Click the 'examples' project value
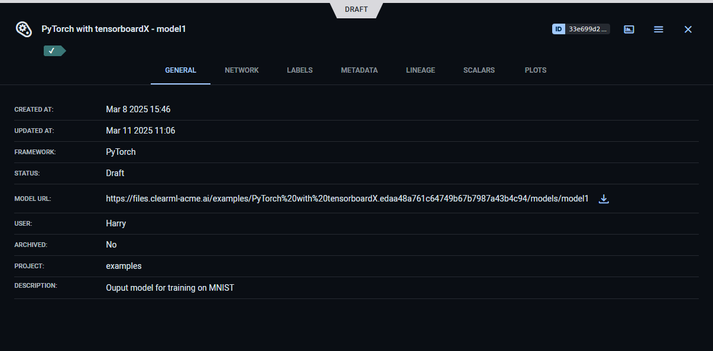Image resolution: width=713 pixels, height=351 pixels. coord(124,266)
